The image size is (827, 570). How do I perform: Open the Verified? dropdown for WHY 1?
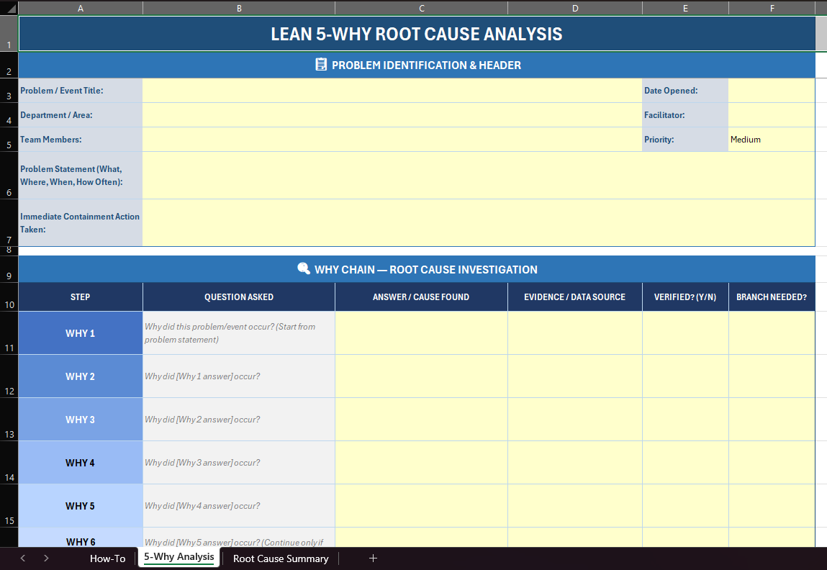684,332
